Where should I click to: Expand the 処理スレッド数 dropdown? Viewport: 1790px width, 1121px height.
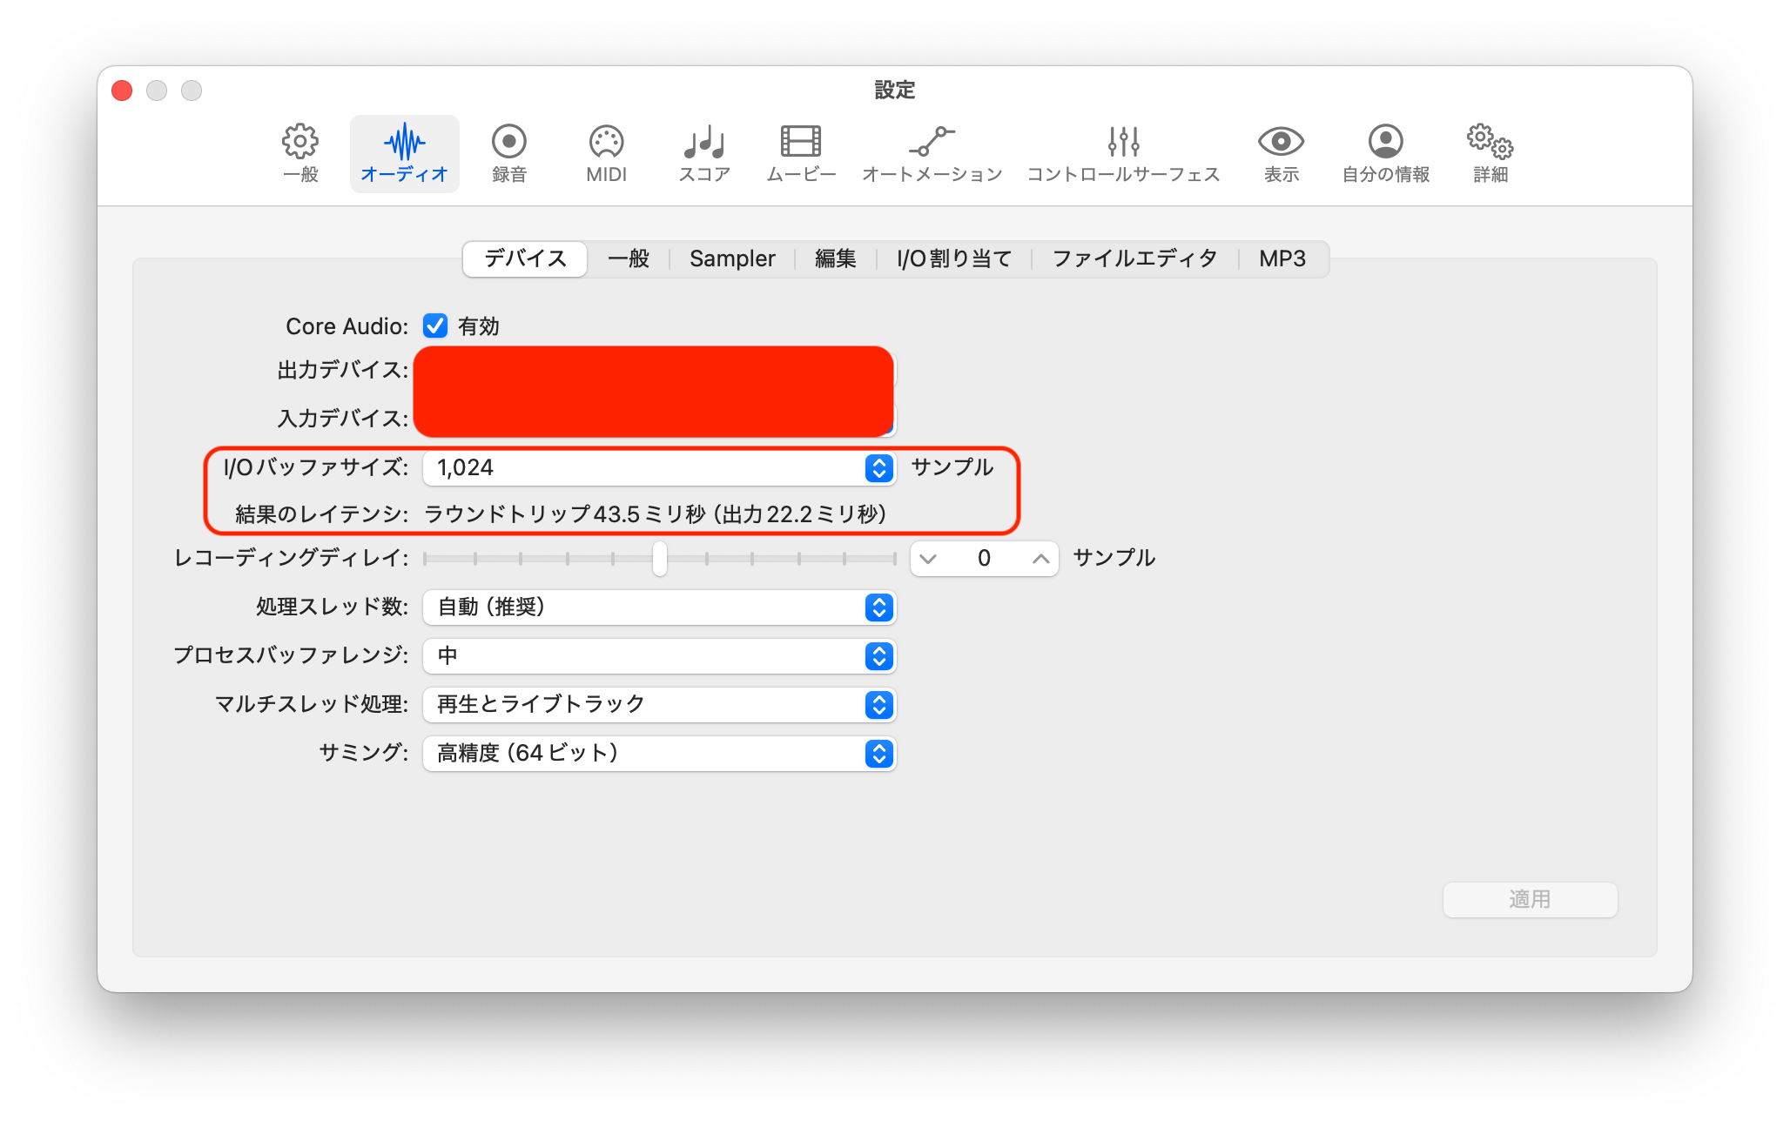pos(659,607)
